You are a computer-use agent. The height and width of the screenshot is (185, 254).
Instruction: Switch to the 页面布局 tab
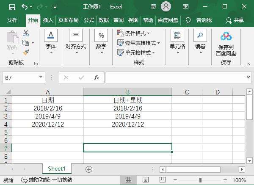(x=69, y=20)
